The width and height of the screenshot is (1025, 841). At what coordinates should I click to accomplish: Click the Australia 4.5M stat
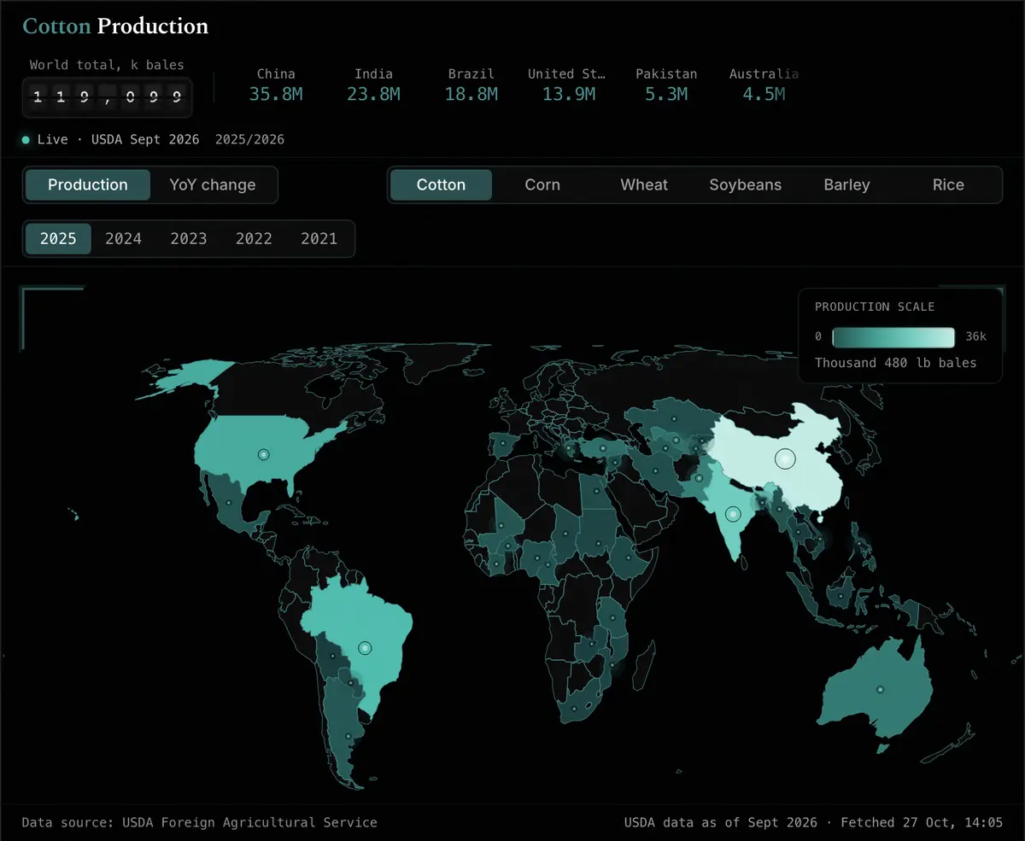click(764, 85)
